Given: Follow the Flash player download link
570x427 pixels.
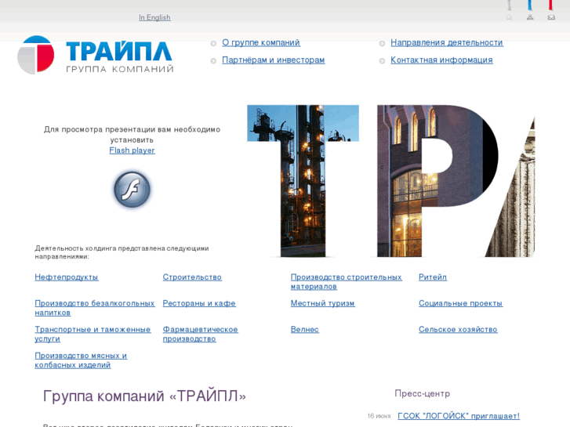Looking at the screenshot, I should click(x=132, y=150).
